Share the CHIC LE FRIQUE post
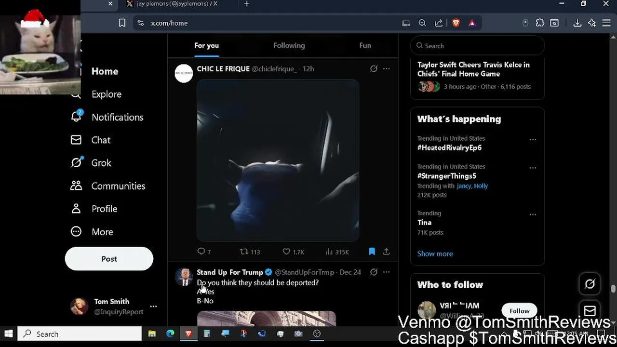Image resolution: width=617 pixels, height=347 pixels. (x=386, y=252)
